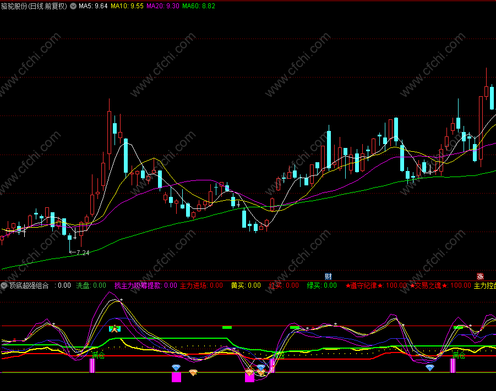Click the MA5: 9.64 label
The height and width of the screenshot is (391, 496).
click(93, 6)
